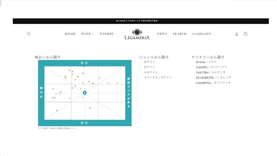Open the user account icon

[x=237, y=34]
